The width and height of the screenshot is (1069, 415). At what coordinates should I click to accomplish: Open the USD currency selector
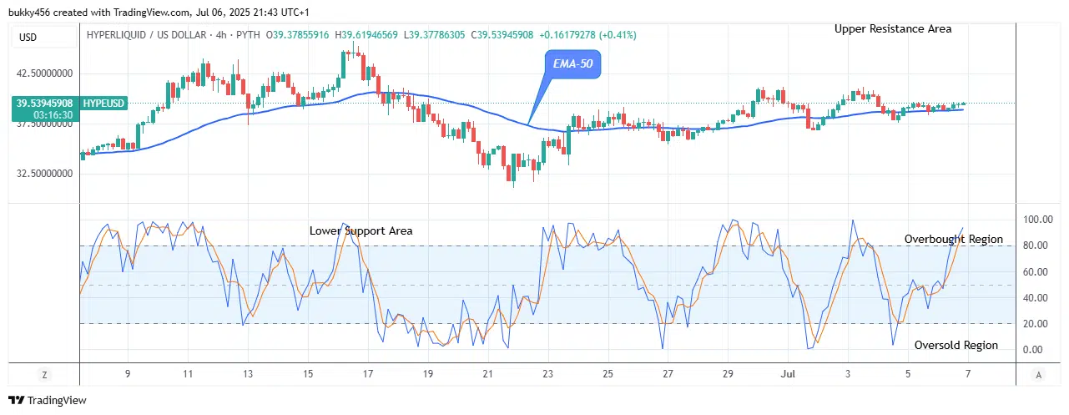click(x=28, y=37)
